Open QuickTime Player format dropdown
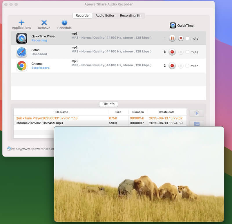Image resolution: width=232 pixels, height=224 pixels. (165, 38)
